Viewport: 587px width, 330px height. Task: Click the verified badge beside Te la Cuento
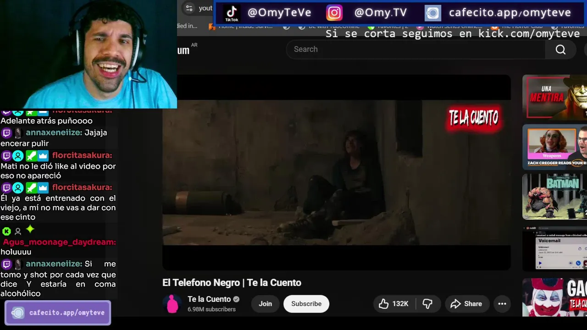tap(236, 299)
